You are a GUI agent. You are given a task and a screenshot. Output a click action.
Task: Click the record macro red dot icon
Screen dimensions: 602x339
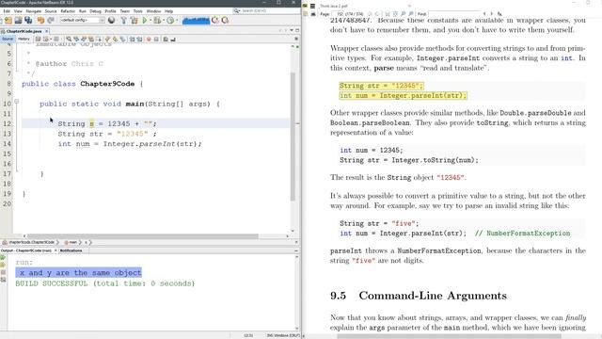(149, 40)
